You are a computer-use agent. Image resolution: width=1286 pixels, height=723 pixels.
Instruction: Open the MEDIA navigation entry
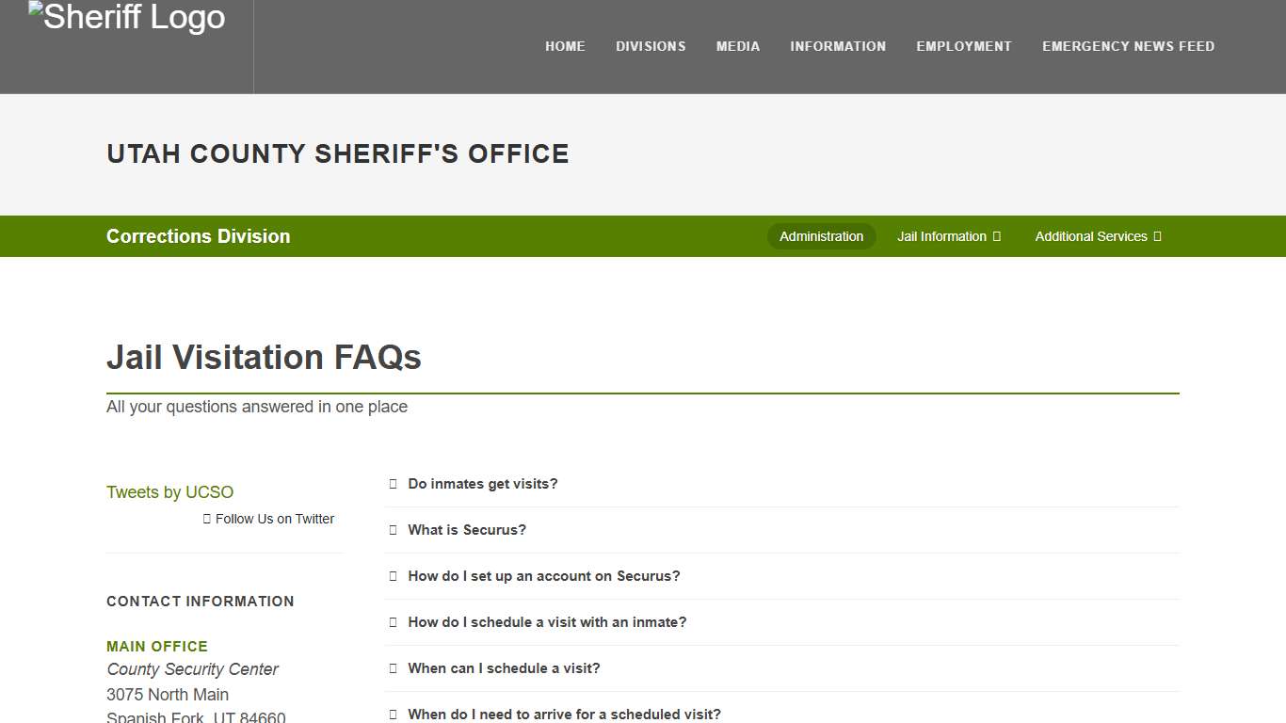(738, 46)
